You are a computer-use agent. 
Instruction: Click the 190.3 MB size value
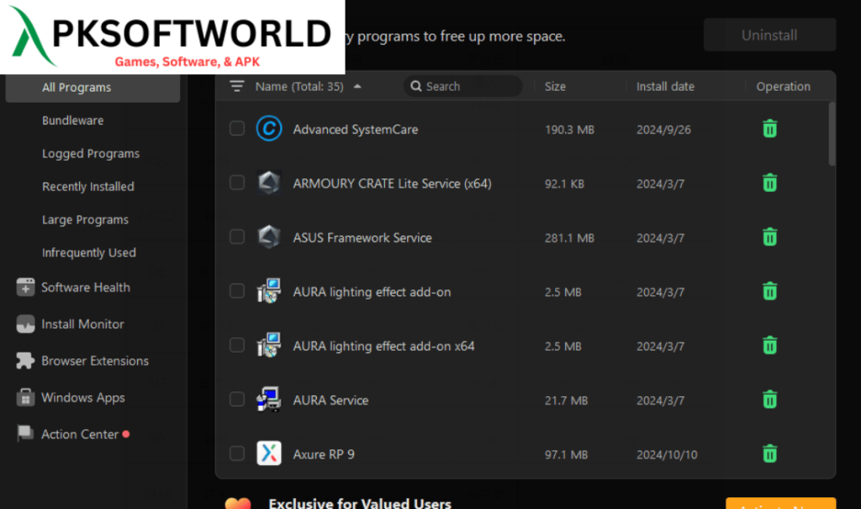click(569, 130)
